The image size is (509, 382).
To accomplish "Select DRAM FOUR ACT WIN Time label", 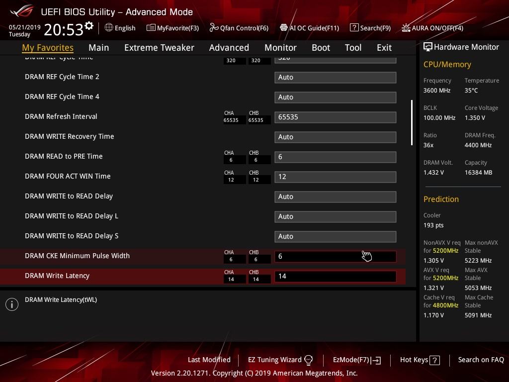I will pyautogui.click(x=68, y=176).
